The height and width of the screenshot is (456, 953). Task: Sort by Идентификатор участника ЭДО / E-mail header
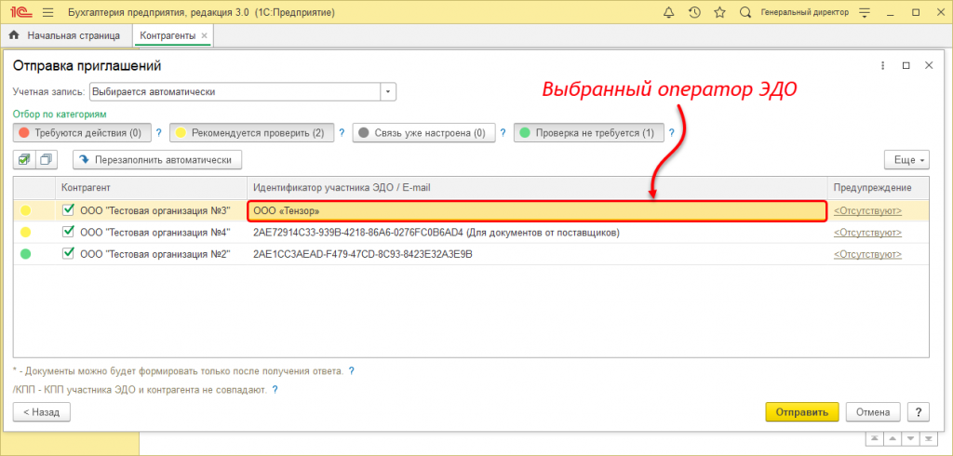(537, 188)
